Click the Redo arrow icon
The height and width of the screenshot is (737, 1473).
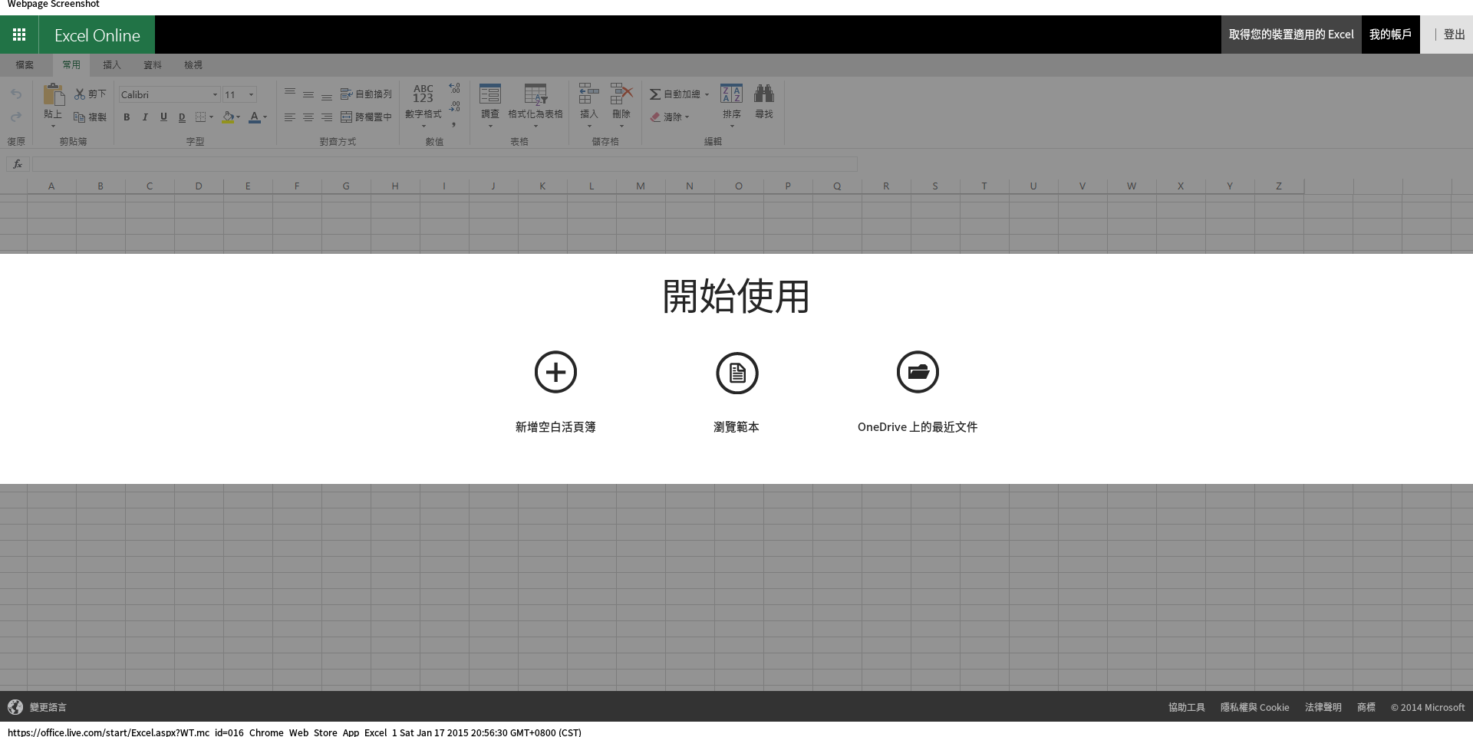16,117
